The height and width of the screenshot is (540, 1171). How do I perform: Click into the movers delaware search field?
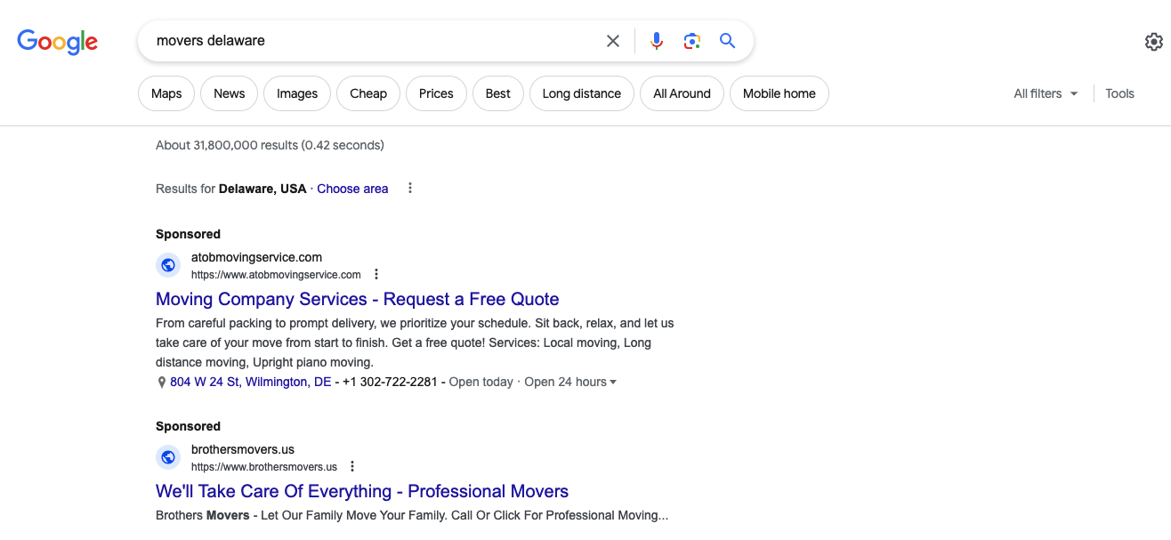(x=374, y=41)
